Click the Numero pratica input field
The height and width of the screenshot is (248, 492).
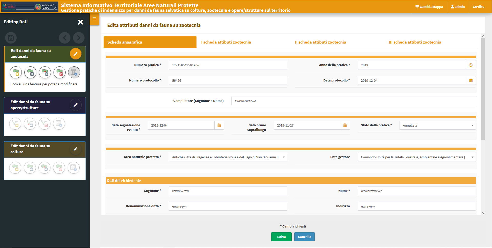coord(228,65)
